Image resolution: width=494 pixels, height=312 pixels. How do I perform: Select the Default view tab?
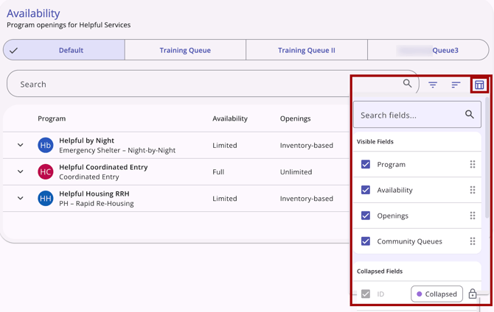click(x=71, y=50)
